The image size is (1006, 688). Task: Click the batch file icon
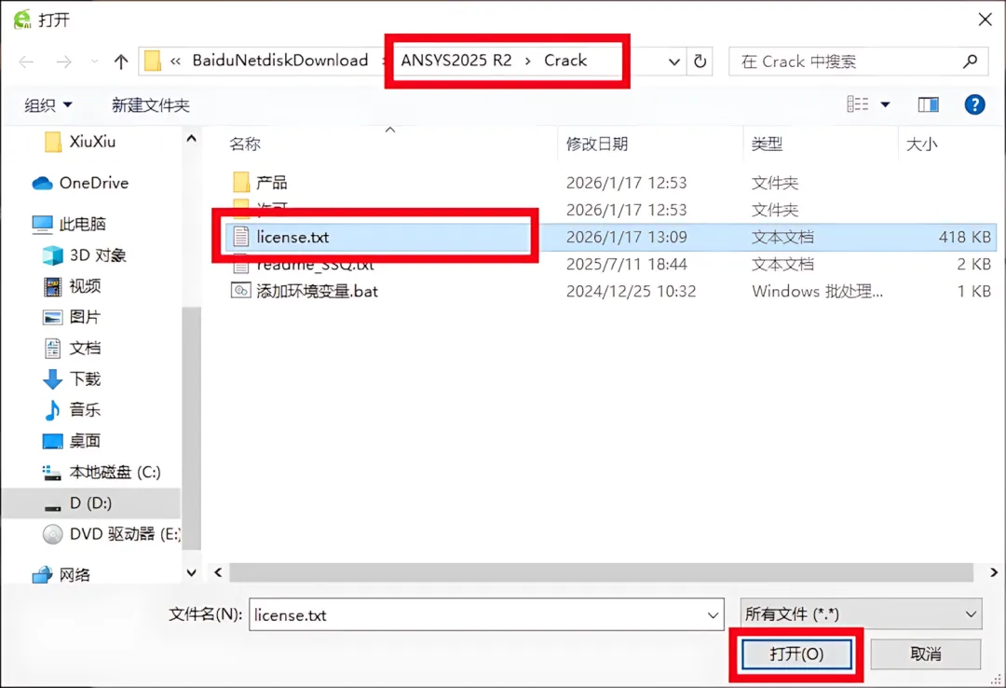click(240, 291)
